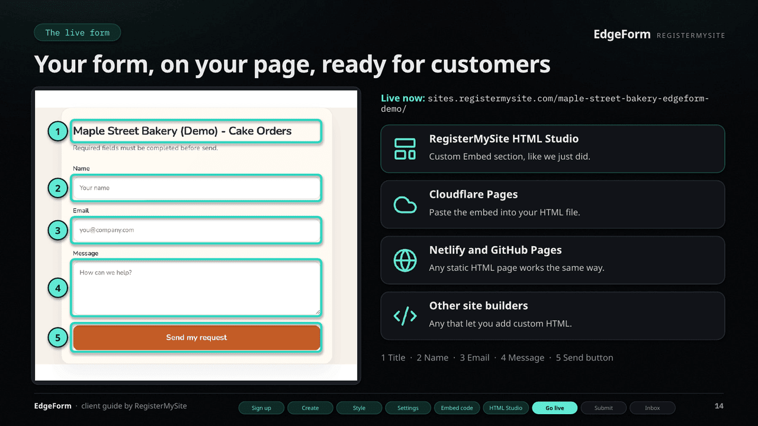
Task: Click the slide heading 'Your form, on your page'
Action: (x=293, y=64)
